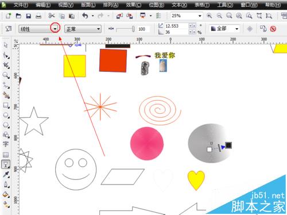Create a new document with New icon
287x215 pixels.
point(8,16)
